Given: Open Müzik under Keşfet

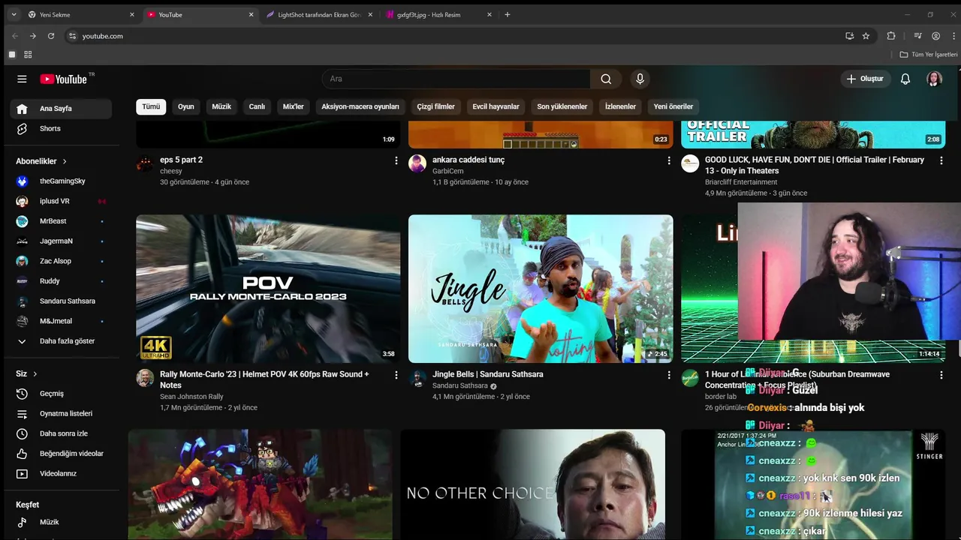Looking at the screenshot, I should tap(61, 522).
